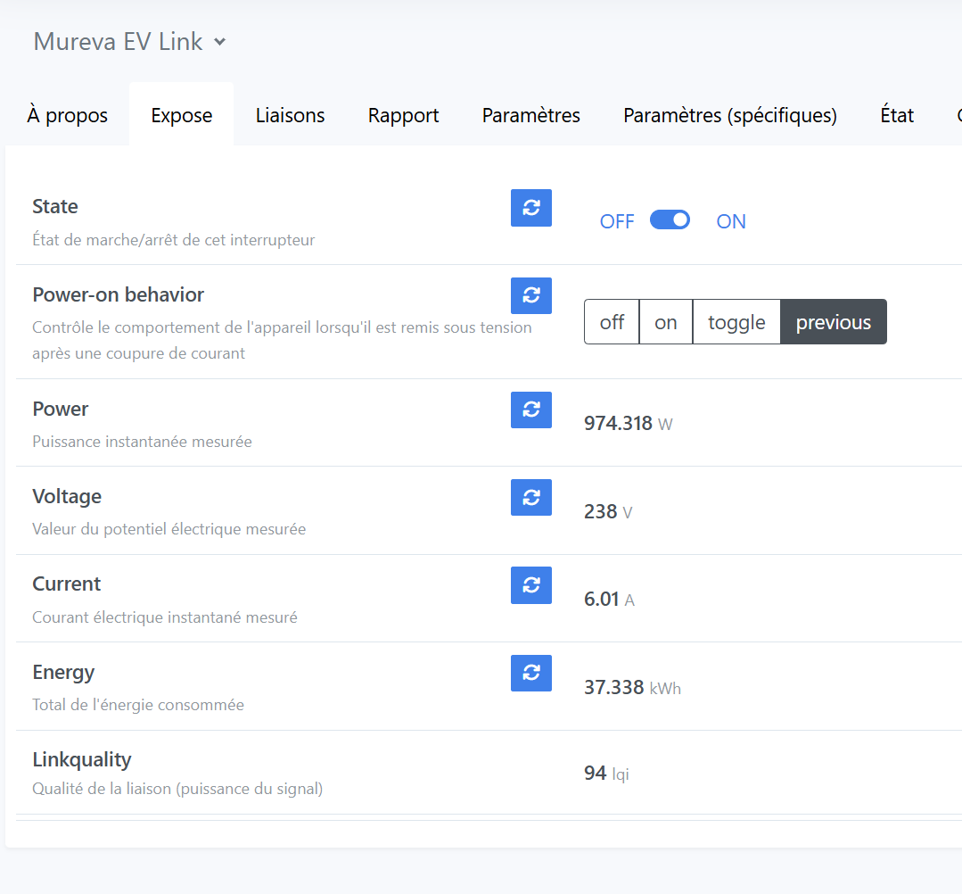Set power-on behavior to on
Screen dimensions: 962x894
[x=666, y=322]
